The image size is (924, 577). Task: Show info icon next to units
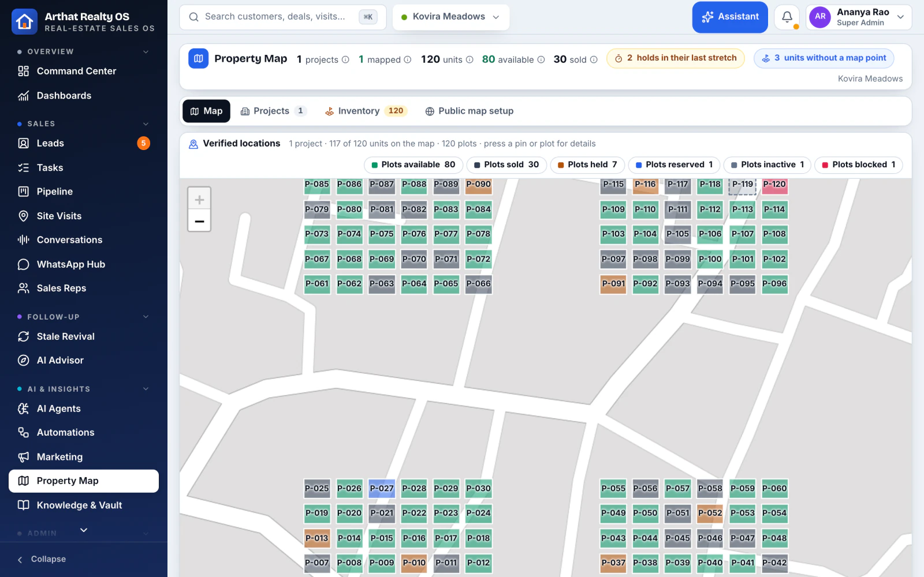(x=470, y=59)
